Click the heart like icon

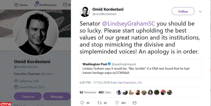tap(117, 103)
